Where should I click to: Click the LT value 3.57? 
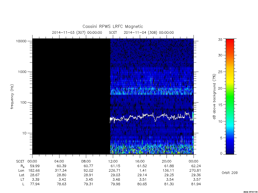click(x=197, y=179)
